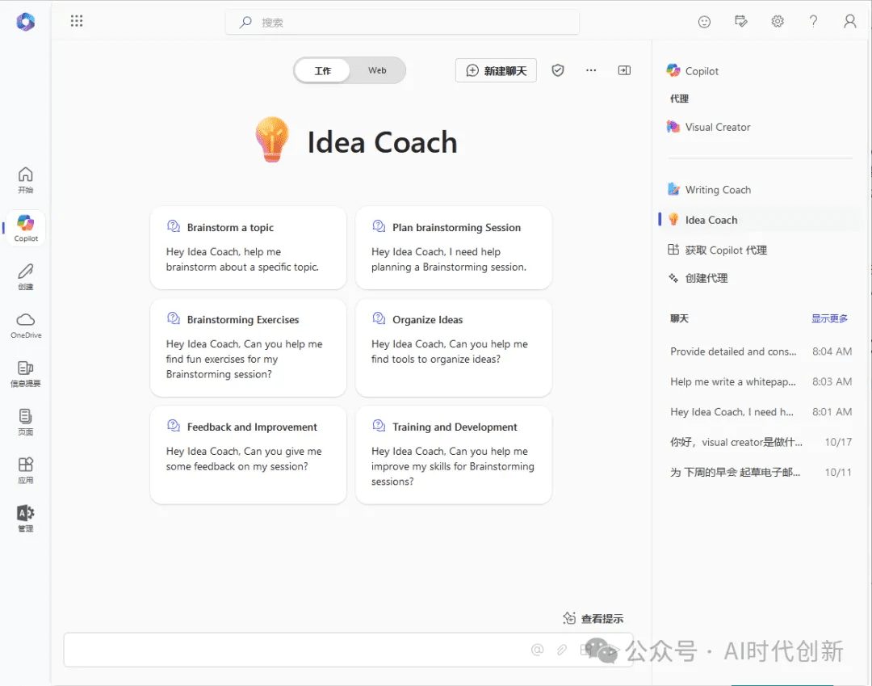Open 创建代理 create agent
The width and height of the screenshot is (872, 686).
click(698, 278)
